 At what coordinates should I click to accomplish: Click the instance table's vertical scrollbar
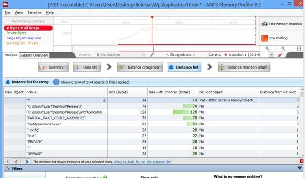pyautogui.click(x=302, y=123)
